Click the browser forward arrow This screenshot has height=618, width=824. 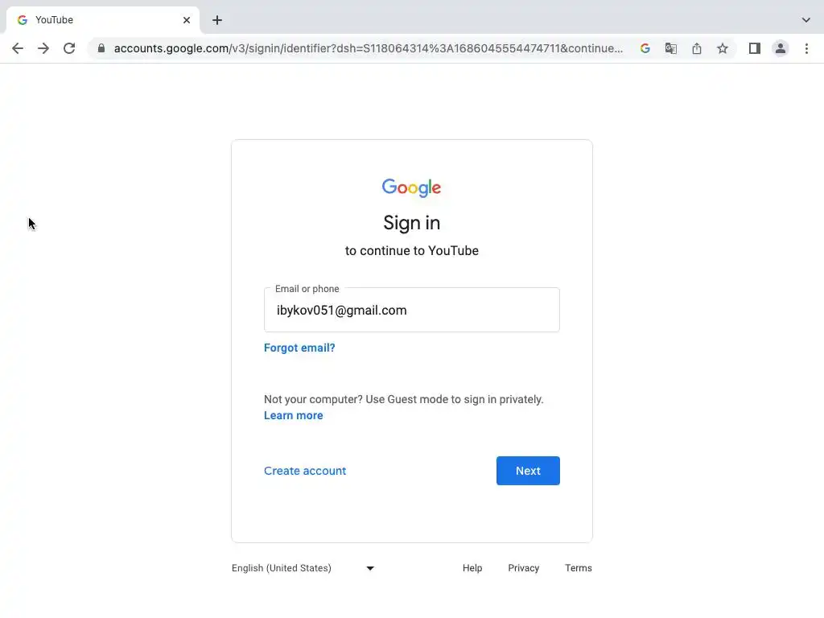point(43,48)
